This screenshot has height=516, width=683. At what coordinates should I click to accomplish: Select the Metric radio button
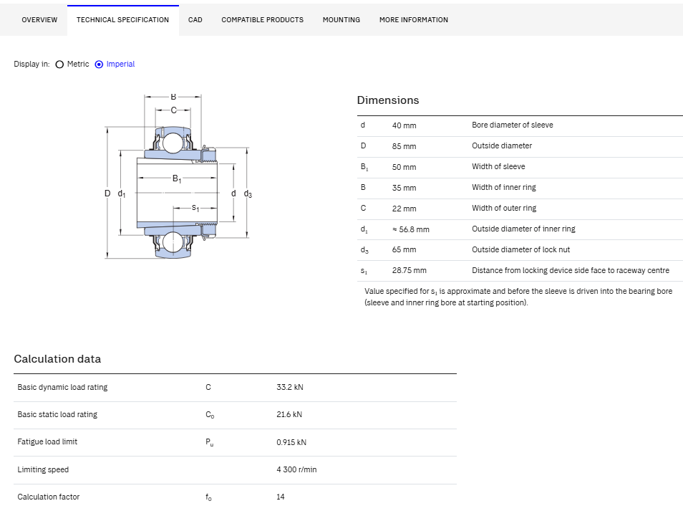click(59, 64)
